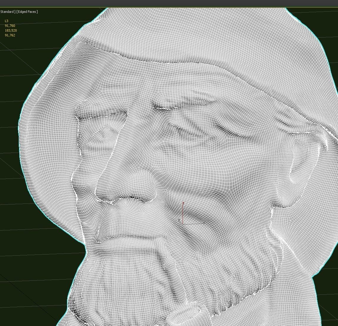
Task: Click the L3 statistics label
Action: (x=7, y=21)
